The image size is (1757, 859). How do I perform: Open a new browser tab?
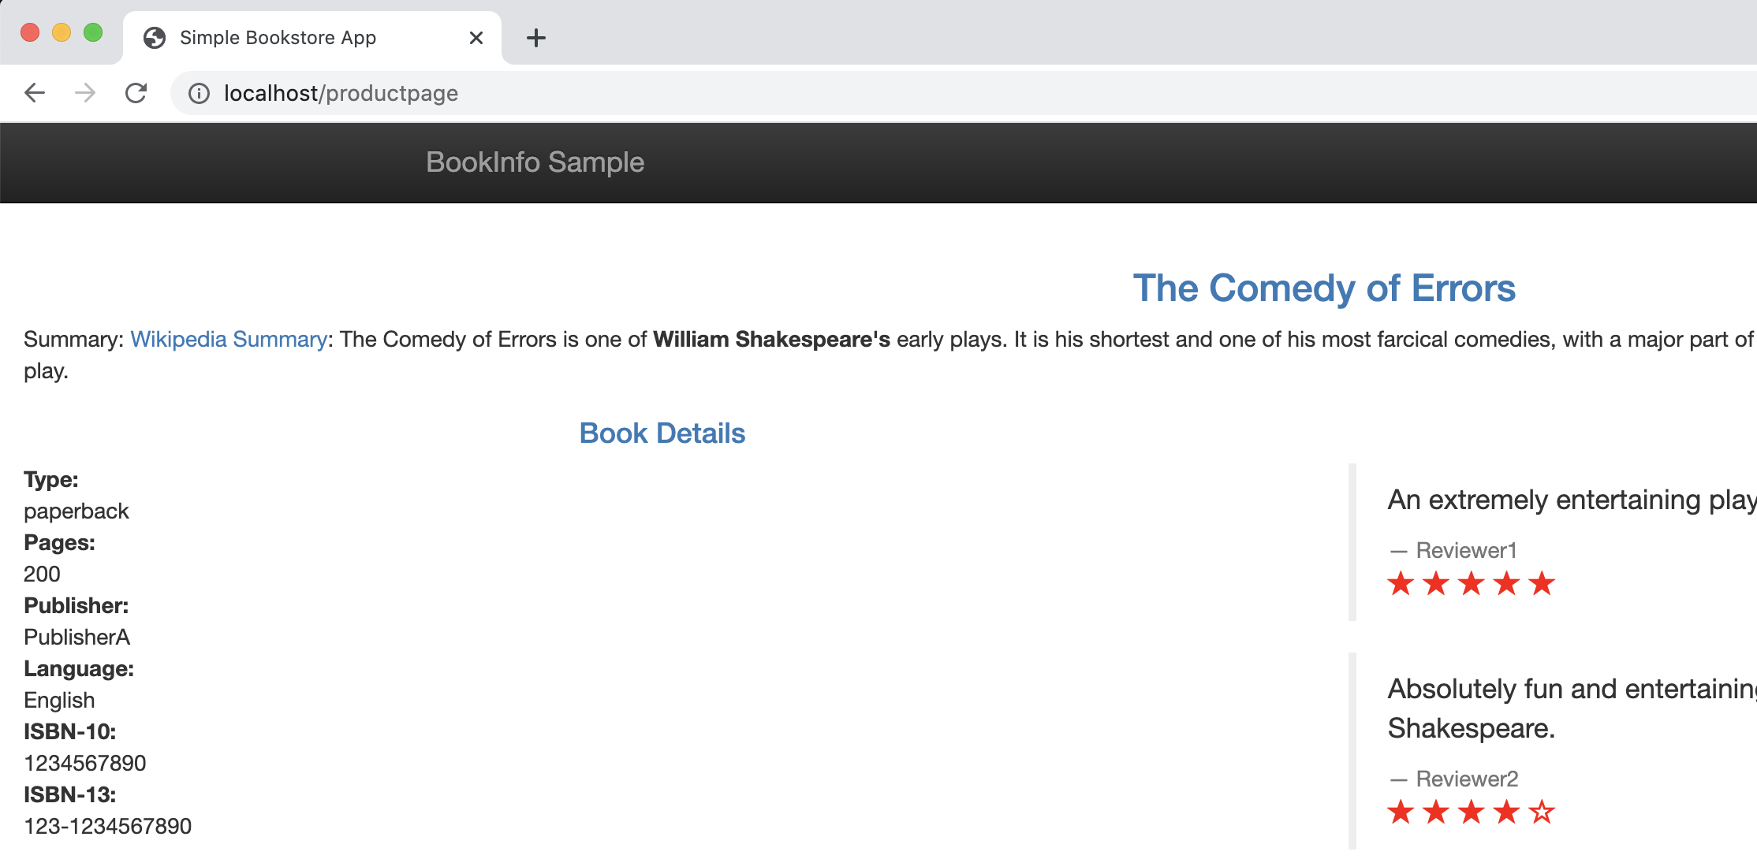pos(535,38)
